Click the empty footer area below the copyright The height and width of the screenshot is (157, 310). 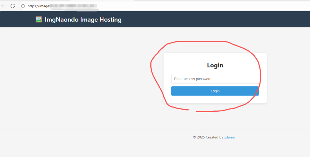click(155, 149)
